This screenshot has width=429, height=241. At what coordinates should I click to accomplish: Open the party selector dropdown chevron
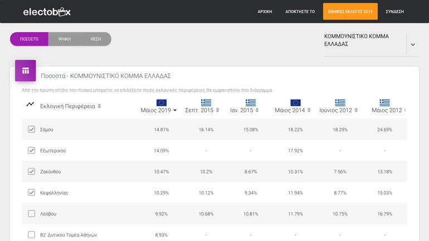pos(413,45)
